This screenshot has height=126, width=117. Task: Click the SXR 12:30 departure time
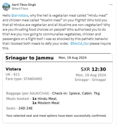pyautogui.click(x=93, y=69)
